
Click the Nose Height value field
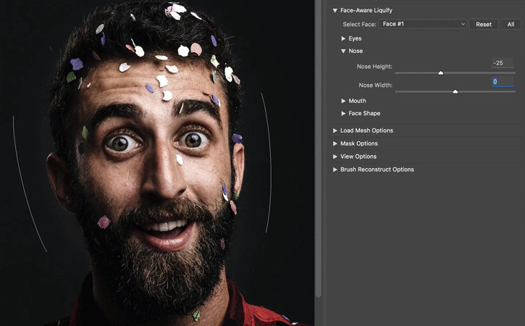(502, 62)
